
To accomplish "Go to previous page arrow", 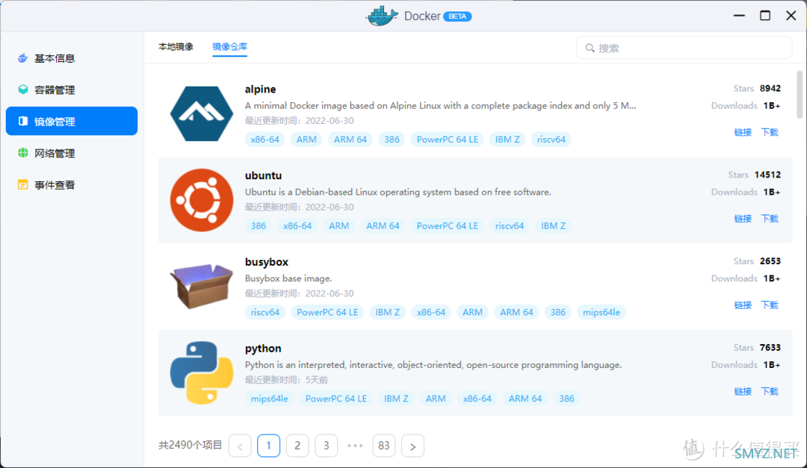I will point(240,446).
